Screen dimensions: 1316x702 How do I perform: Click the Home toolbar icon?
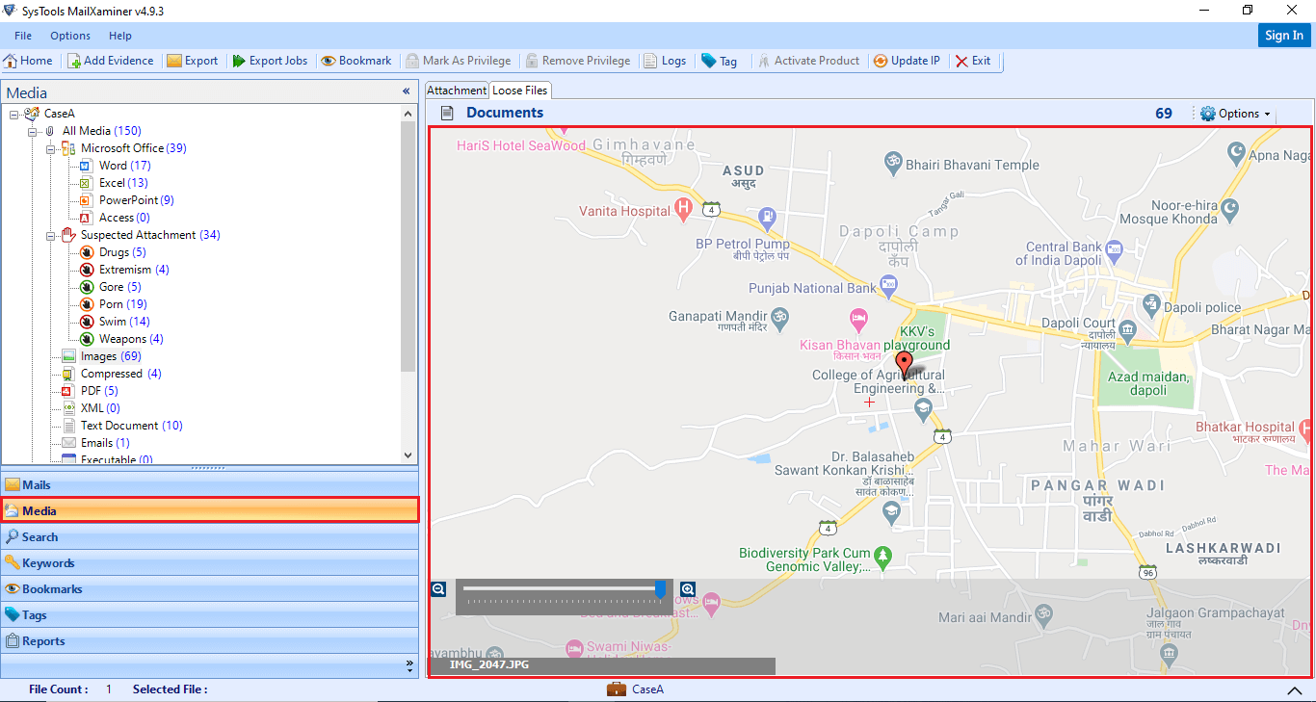(x=28, y=61)
